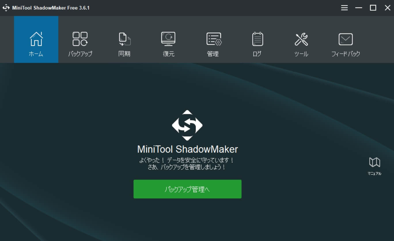Open the バックアップ page icon
This screenshot has height=241, width=394.
point(80,39)
